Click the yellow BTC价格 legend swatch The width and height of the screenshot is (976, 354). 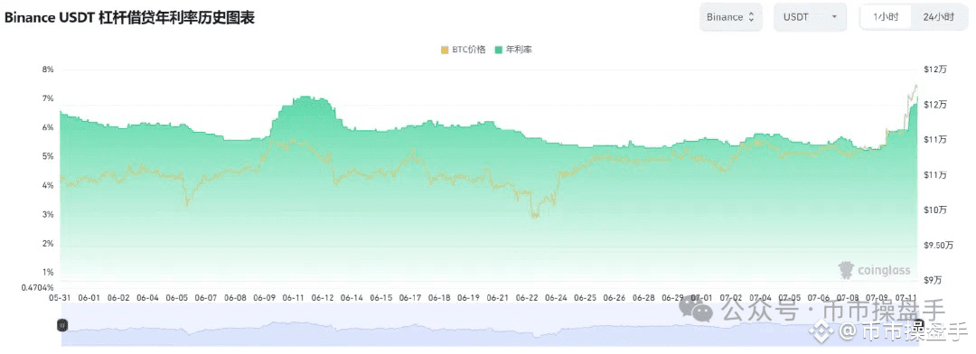(x=445, y=50)
